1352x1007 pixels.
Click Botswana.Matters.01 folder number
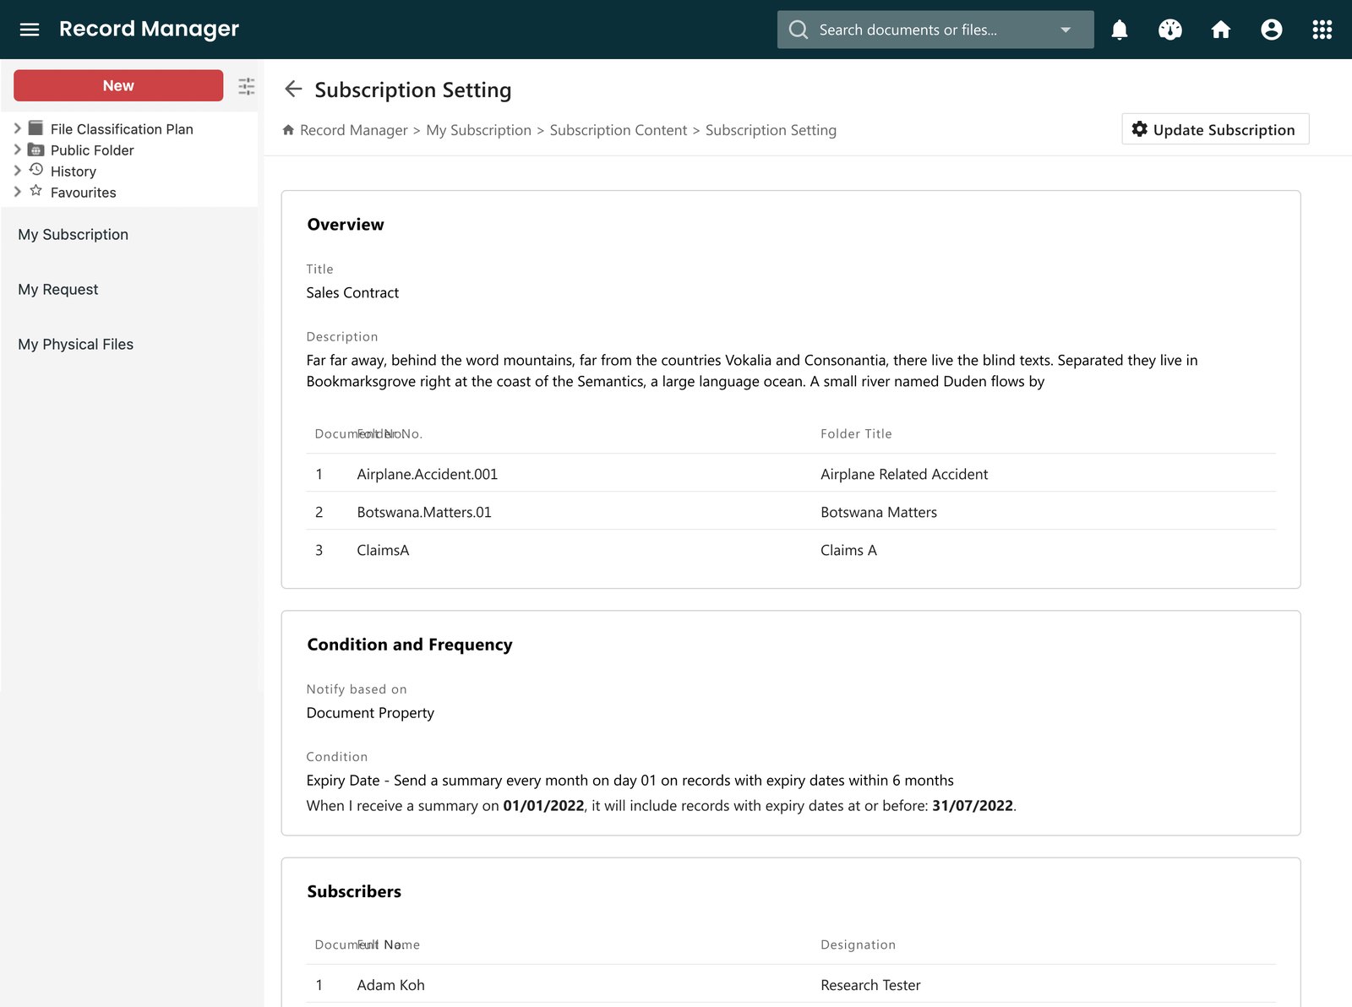tap(424, 512)
